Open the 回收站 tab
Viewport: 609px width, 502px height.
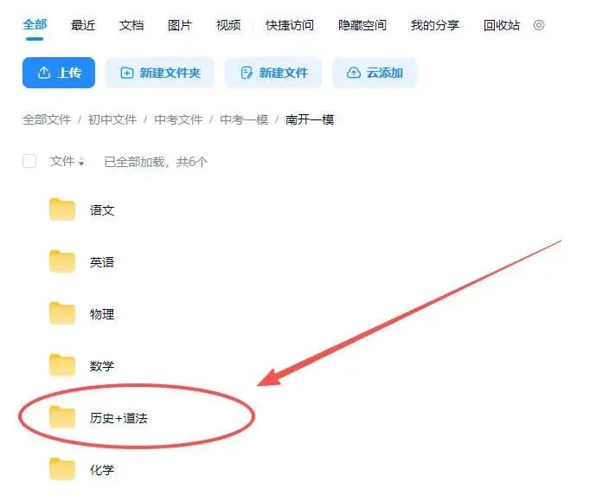tap(502, 25)
